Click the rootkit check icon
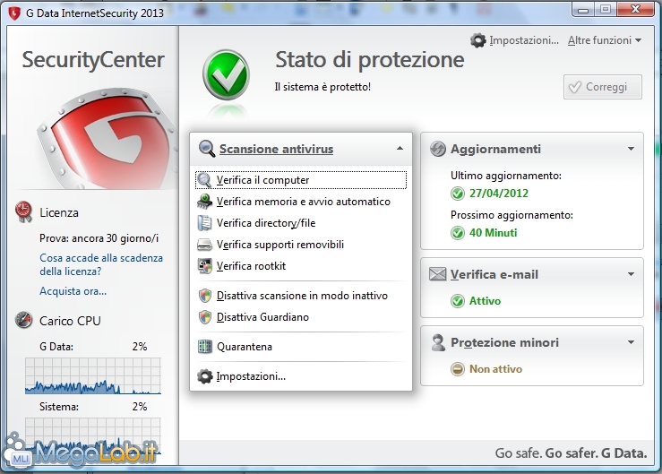Image resolution: width=662 pixels, height=474 pixels. click(x=205, y=266)
